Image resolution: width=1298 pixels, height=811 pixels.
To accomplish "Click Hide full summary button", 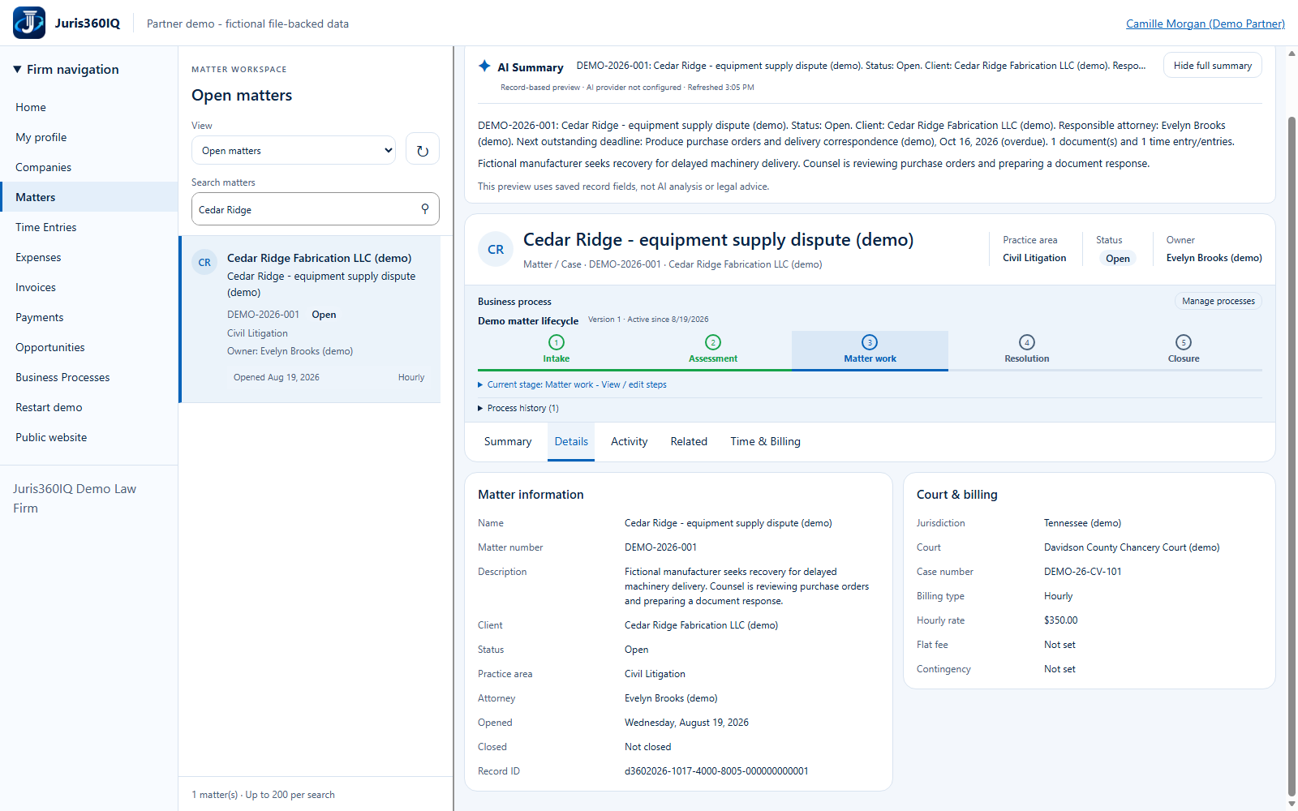I will [x=1213, y=66].
